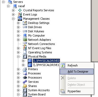Viewport: 98px width, 97px height.
Task: Click the Shares folder icon
Action: tap(25, 86)
